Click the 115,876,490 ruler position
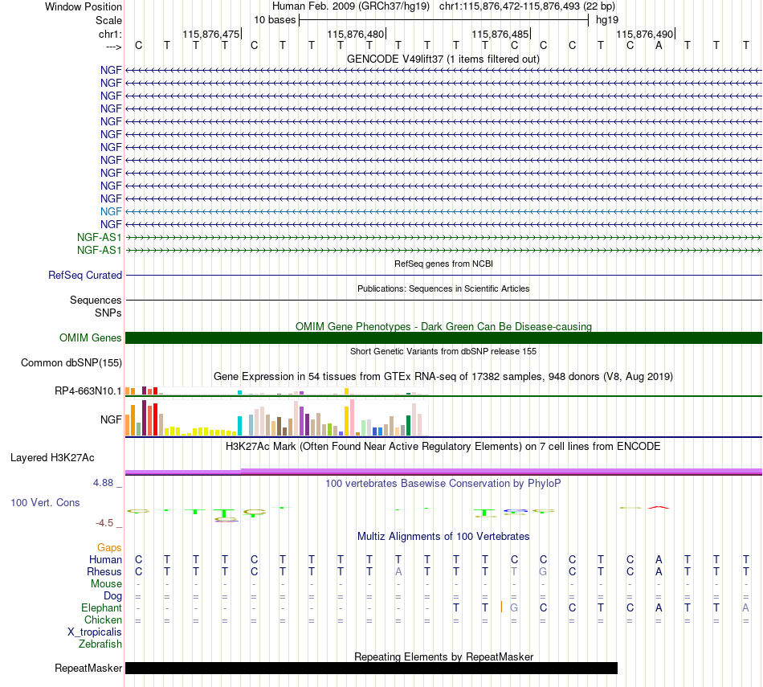The height and width of the screenshot is (687, 763). pos(645,34)
